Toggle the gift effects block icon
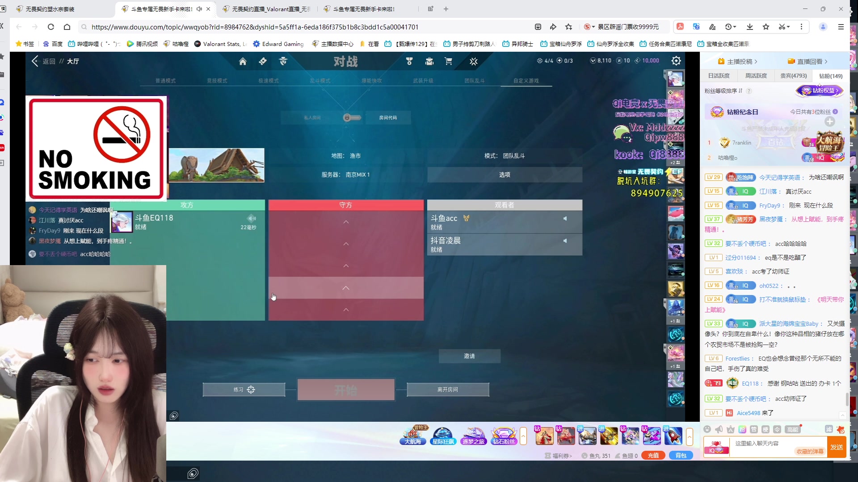 tap(841, 429)
